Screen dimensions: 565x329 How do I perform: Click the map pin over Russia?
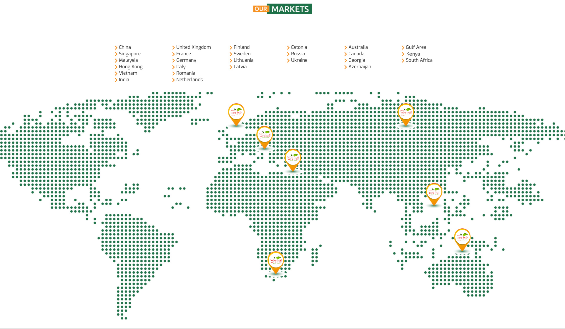click(406, 113)
